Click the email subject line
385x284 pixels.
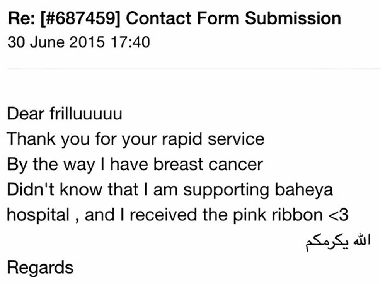tap(174, 18)
